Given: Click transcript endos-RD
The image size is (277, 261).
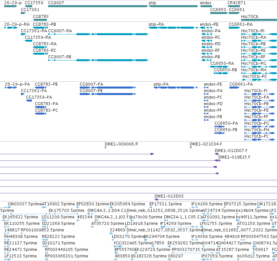Looking at the screenshot, I should click(x=207, y=47).
